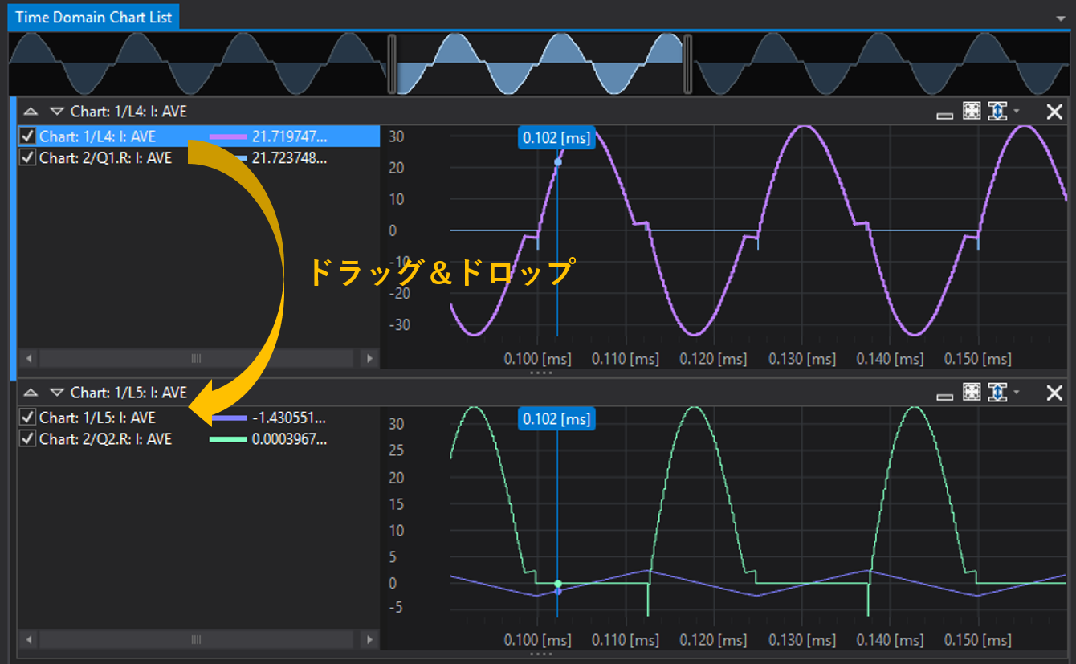Screen dimensions: 1076x664
Task: Close the L5 chart panel
Action: 1054,393
